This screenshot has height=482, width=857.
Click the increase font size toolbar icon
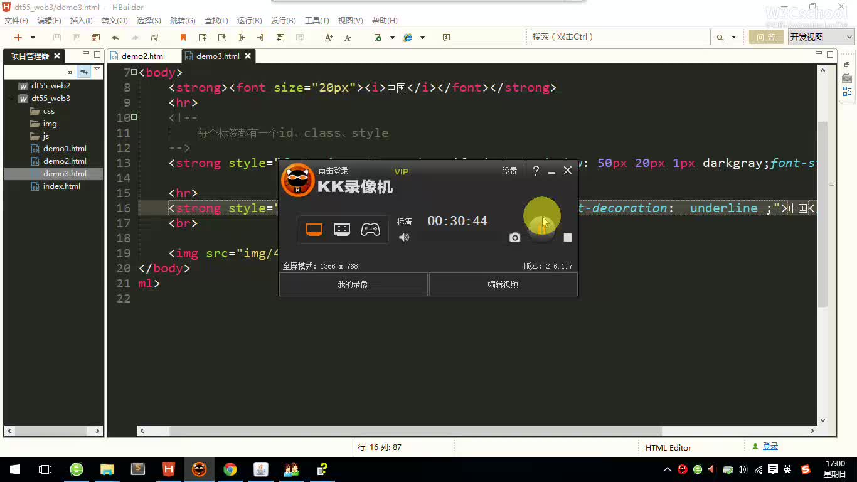pos(328,38)
